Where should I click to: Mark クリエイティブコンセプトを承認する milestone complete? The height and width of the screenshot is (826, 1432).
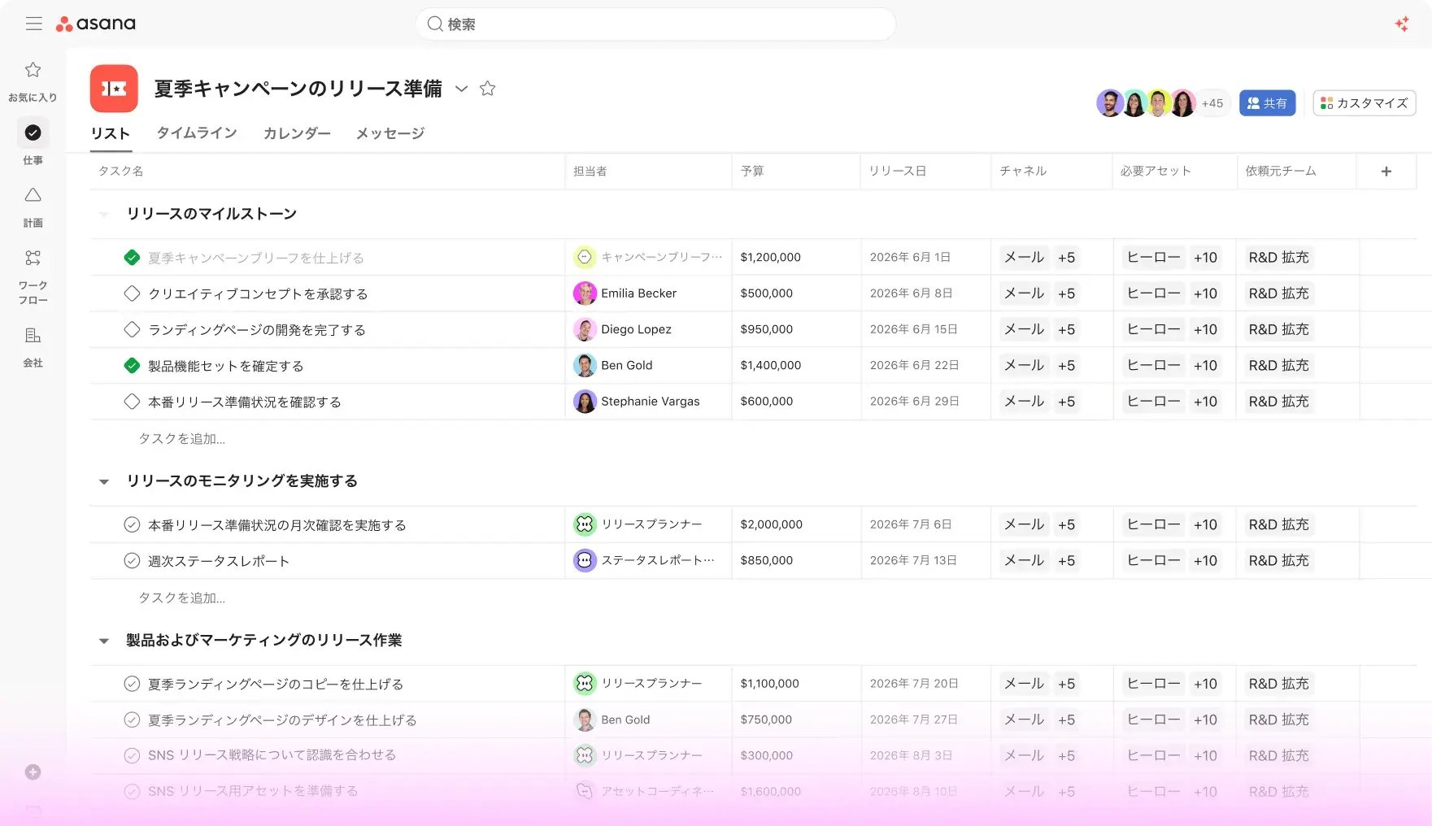point(132,293)
